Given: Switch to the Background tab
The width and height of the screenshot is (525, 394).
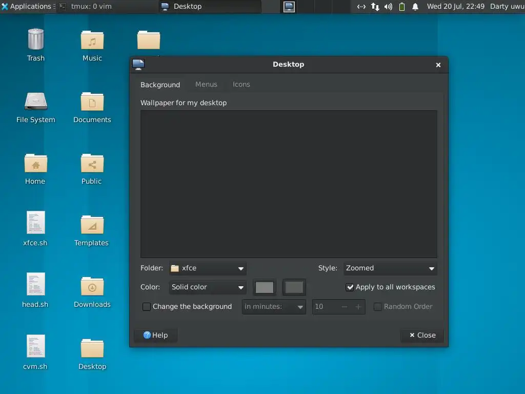Looking at the screenshot, I should point(160,85).
